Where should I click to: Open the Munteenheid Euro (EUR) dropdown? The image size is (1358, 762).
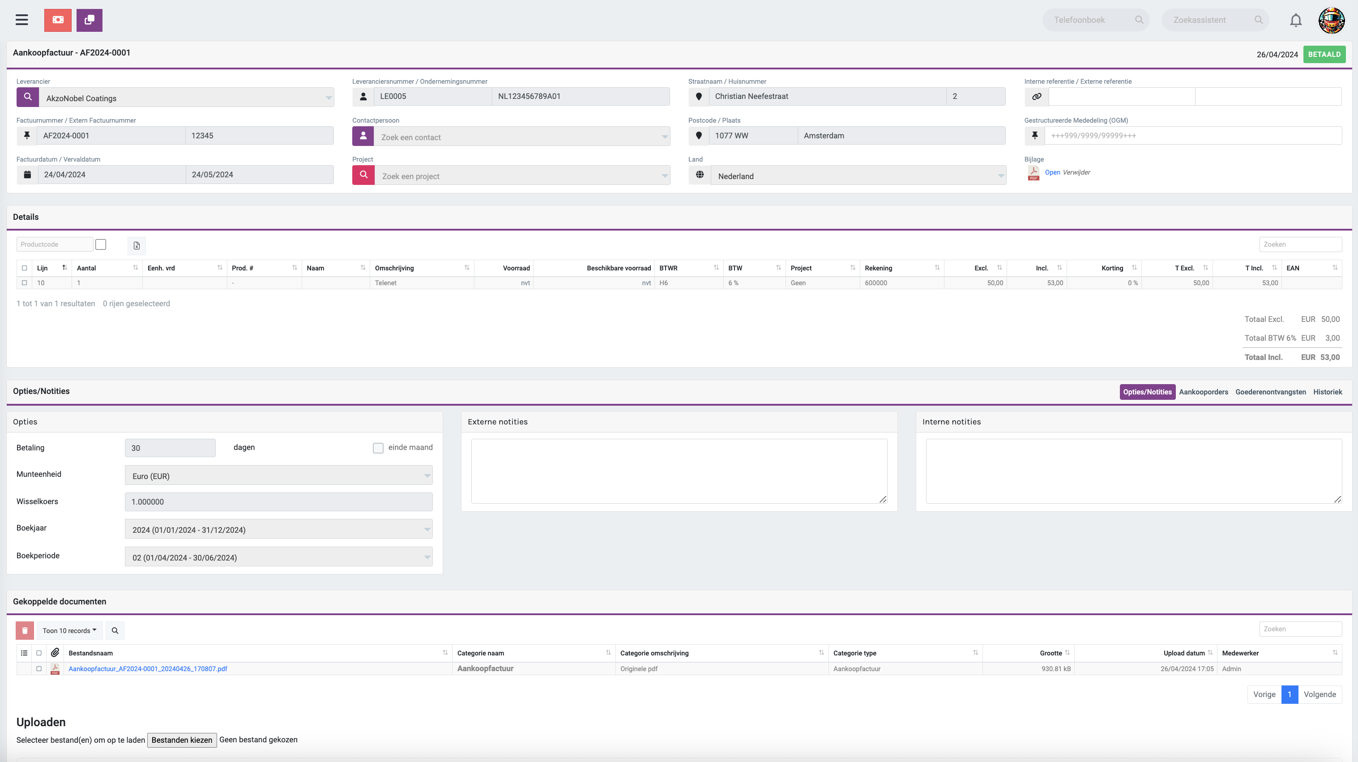point(278,475)
